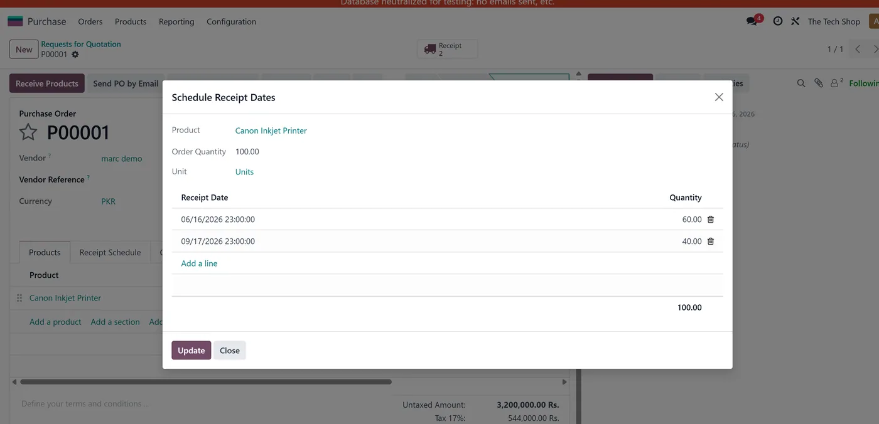
Task: Click the left arrow of the horizontal scrollbar
Action: point(14,381)
